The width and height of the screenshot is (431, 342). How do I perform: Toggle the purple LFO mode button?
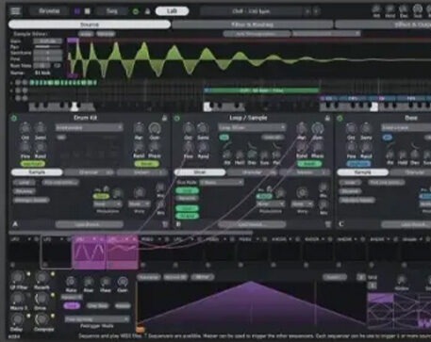(x=72, y=305)
